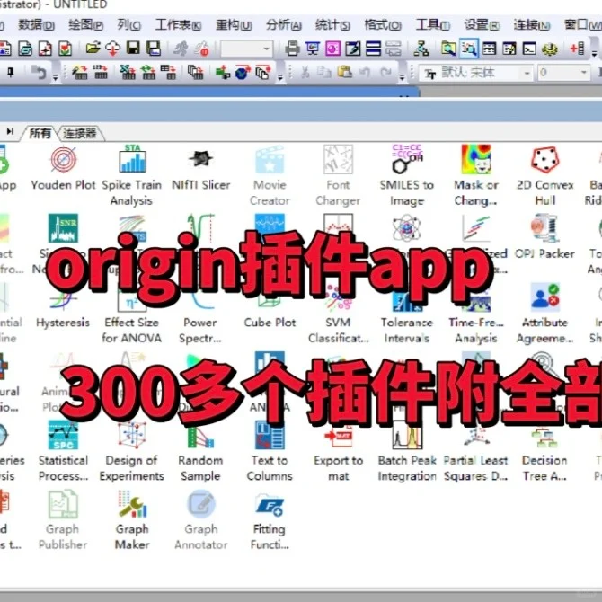Open the 分析(A) menu
Image resolution: width=602 pixels, height=602 pixels.
(284, 25)
